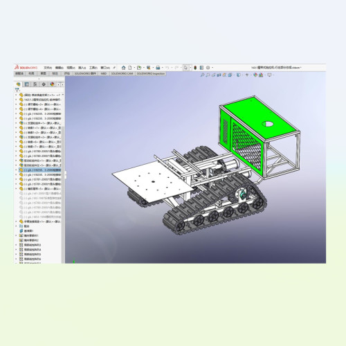Open the Options gear icon
Viewport: 346px width, 346px height.
pyautogui.click(x=208, y=68)
